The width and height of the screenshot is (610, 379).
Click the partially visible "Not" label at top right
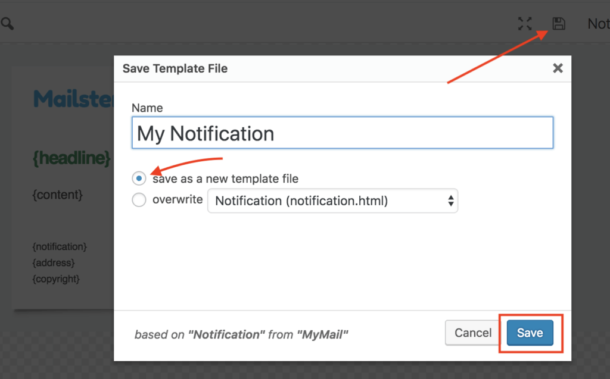598,24
